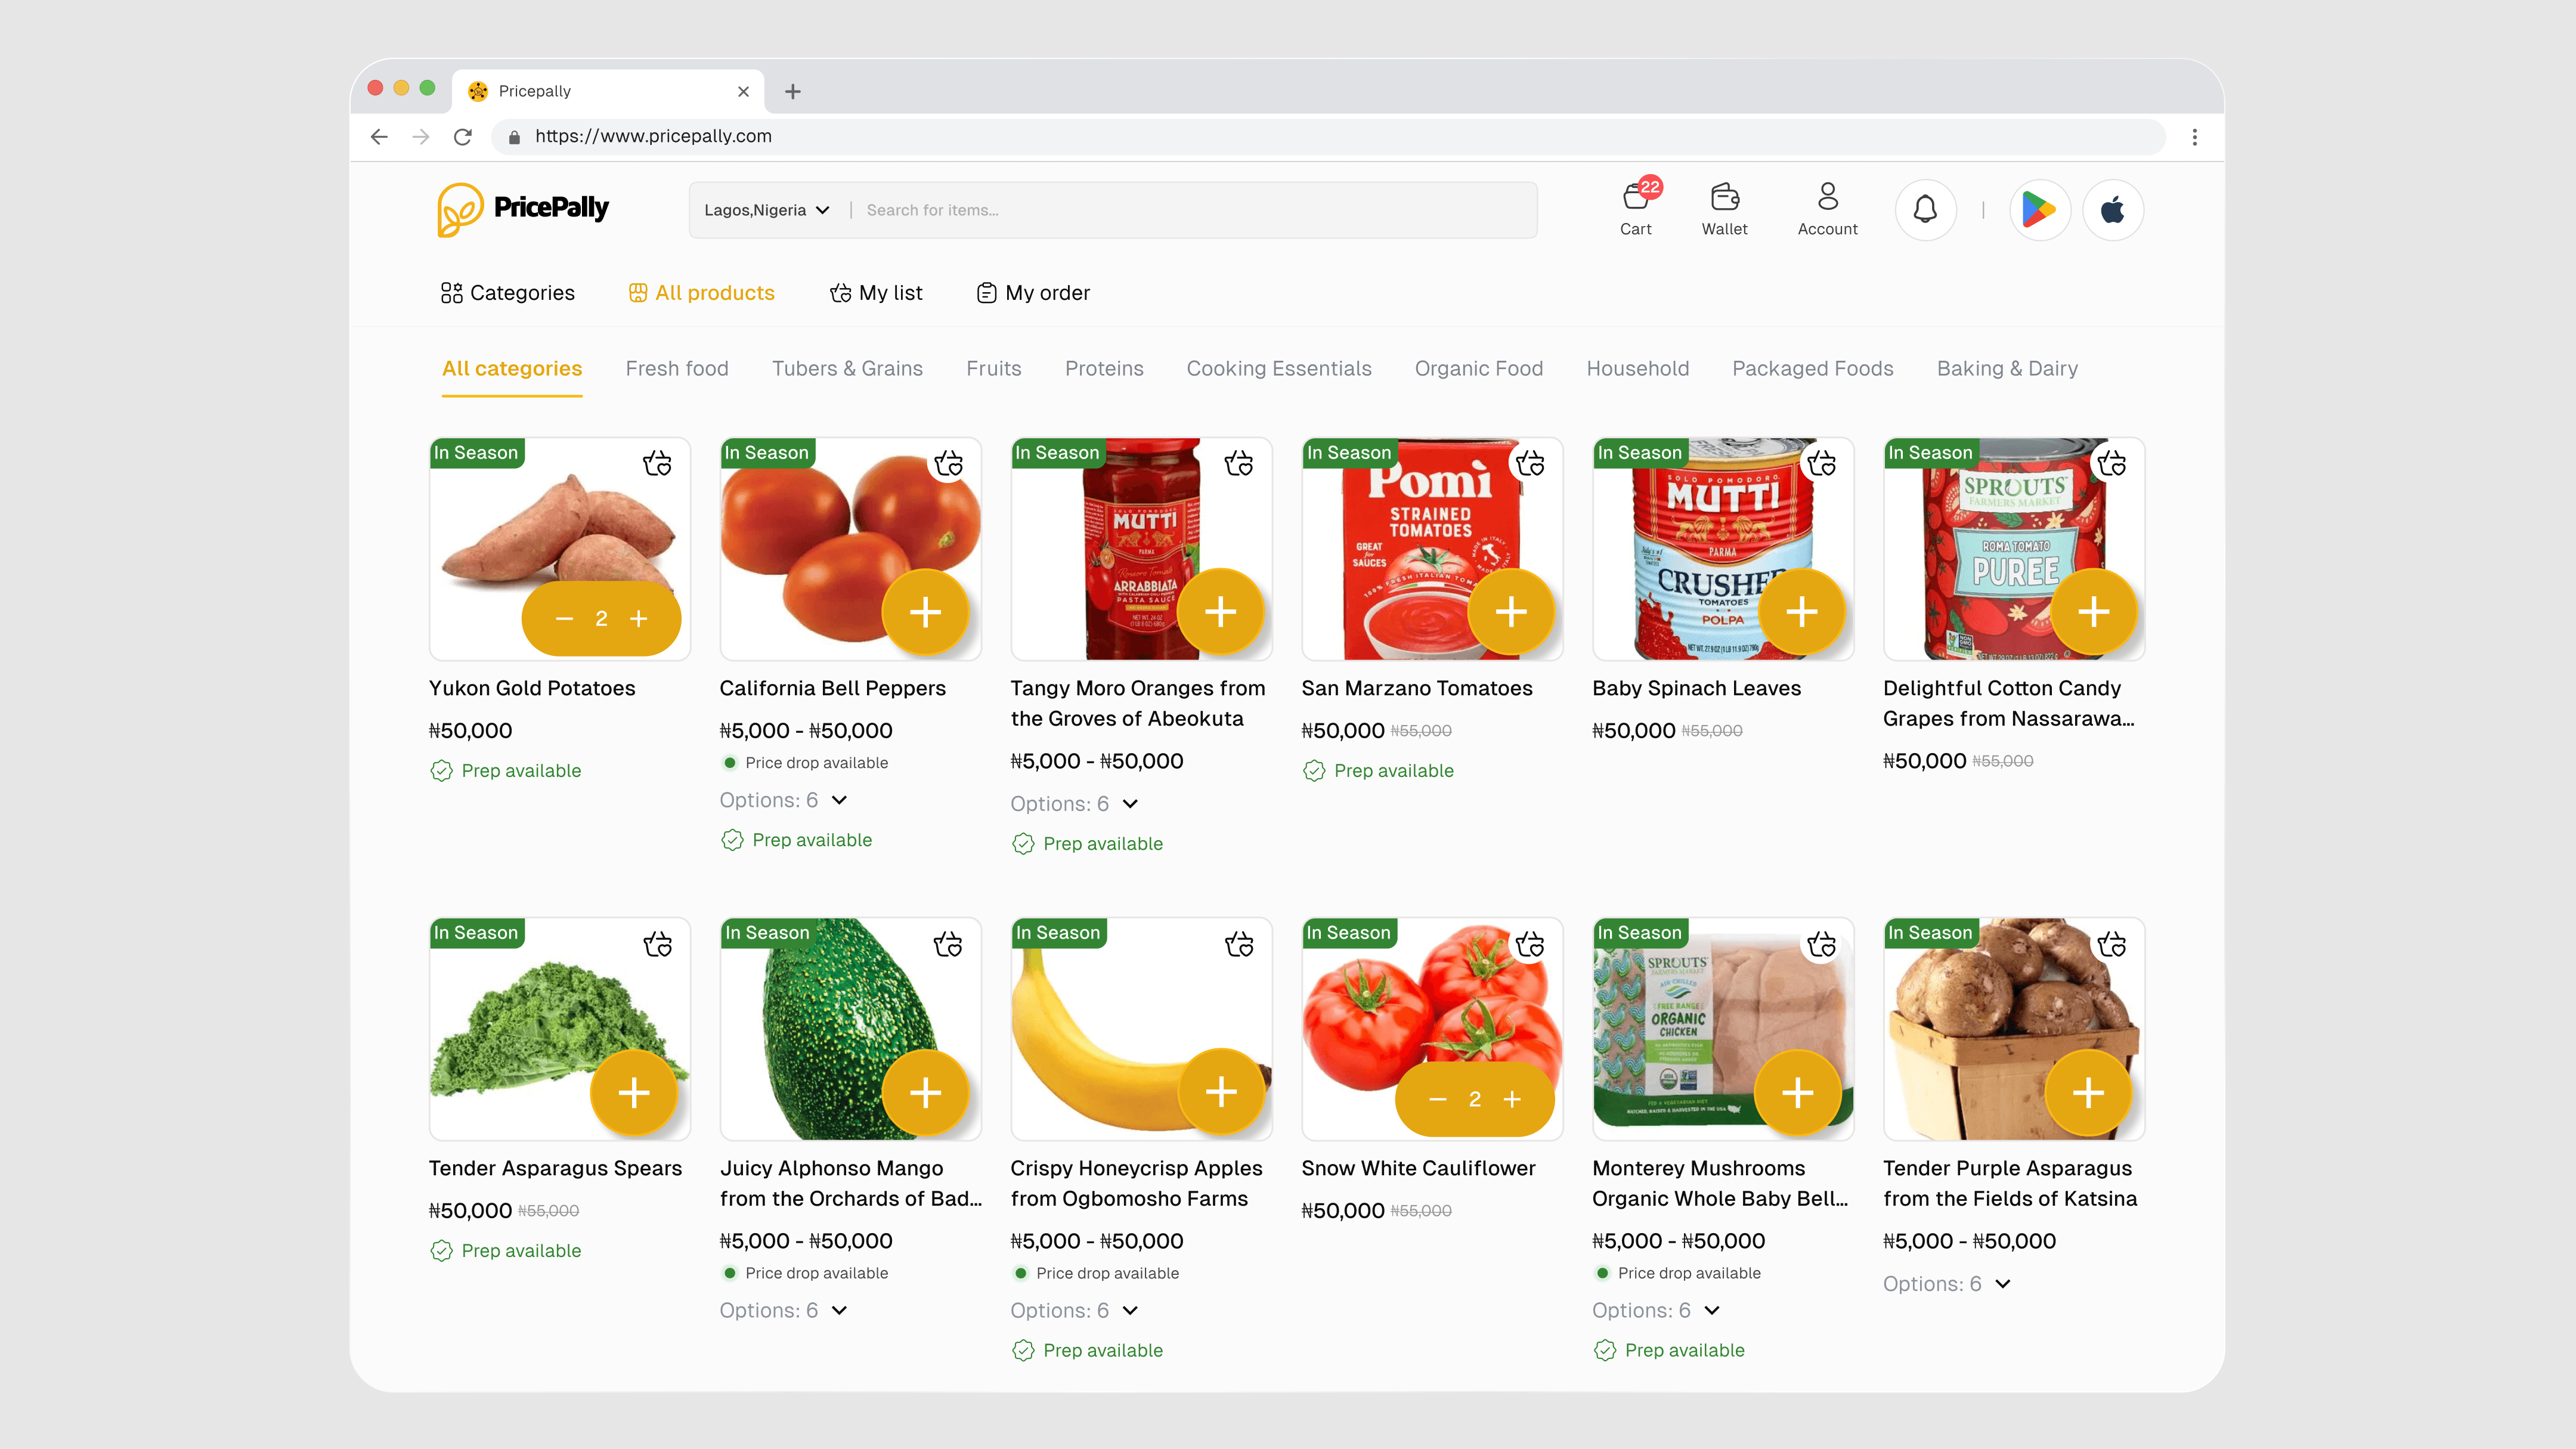Add Tangy Moro Oranges to cart
The image size is (2576, 1449).
tap(1220, 612)
